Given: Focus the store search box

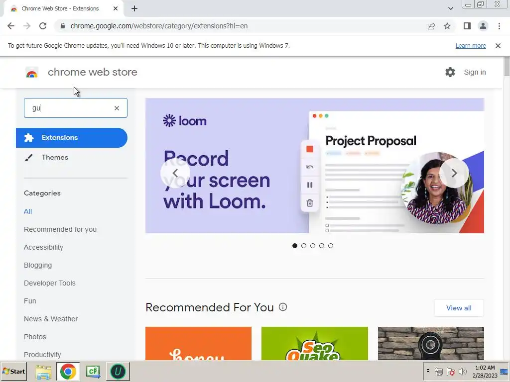Looking at the screenshot, I should click(76, 108).
